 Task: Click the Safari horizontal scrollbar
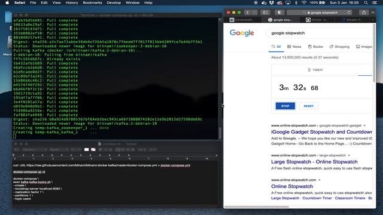[257, 207]
